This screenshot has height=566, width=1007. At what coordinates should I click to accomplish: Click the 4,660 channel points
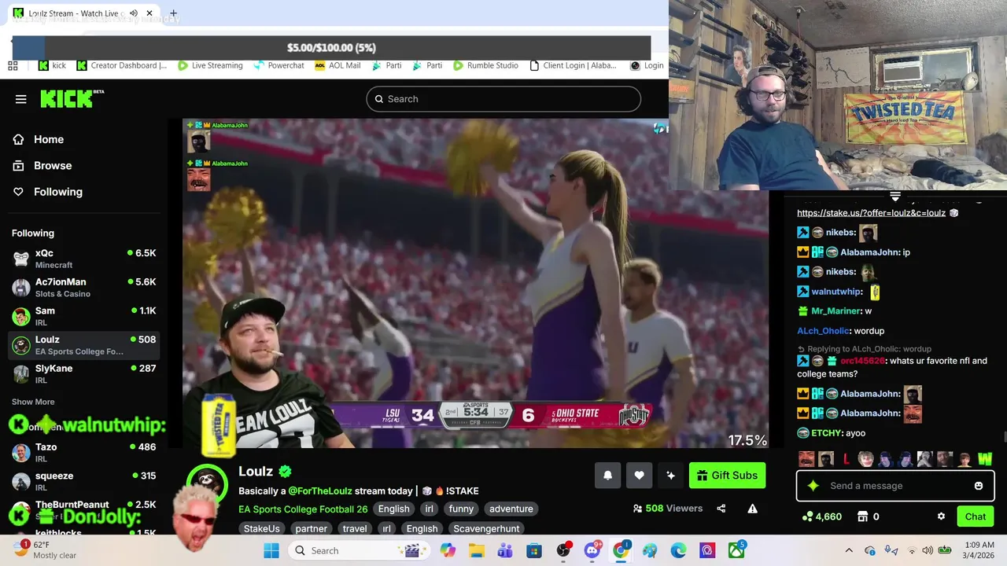click(x=822, y=516)
